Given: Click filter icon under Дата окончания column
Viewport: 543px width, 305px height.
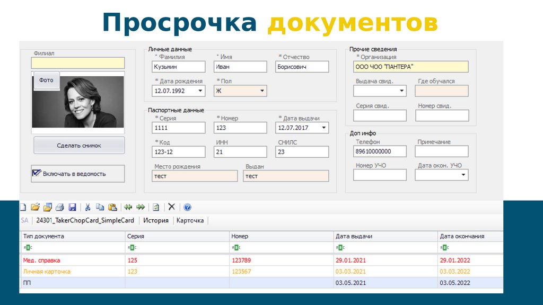Looking at the screenshot, I should 445,247.
